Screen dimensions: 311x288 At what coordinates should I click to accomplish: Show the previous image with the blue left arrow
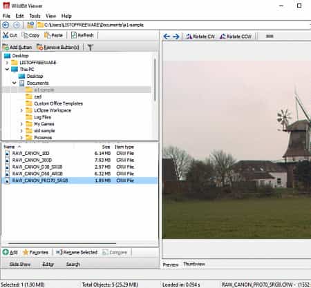click(167, 37)
